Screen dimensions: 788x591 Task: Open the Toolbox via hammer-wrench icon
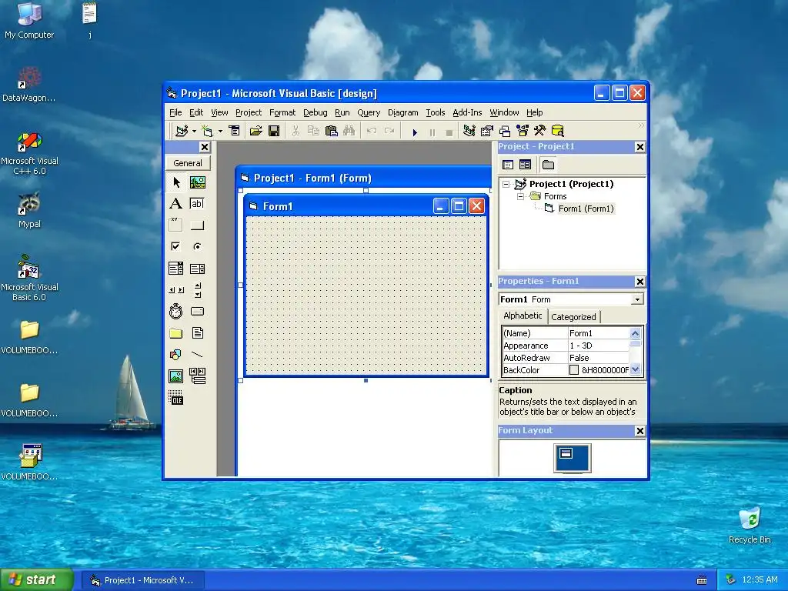tap(539, 131)
